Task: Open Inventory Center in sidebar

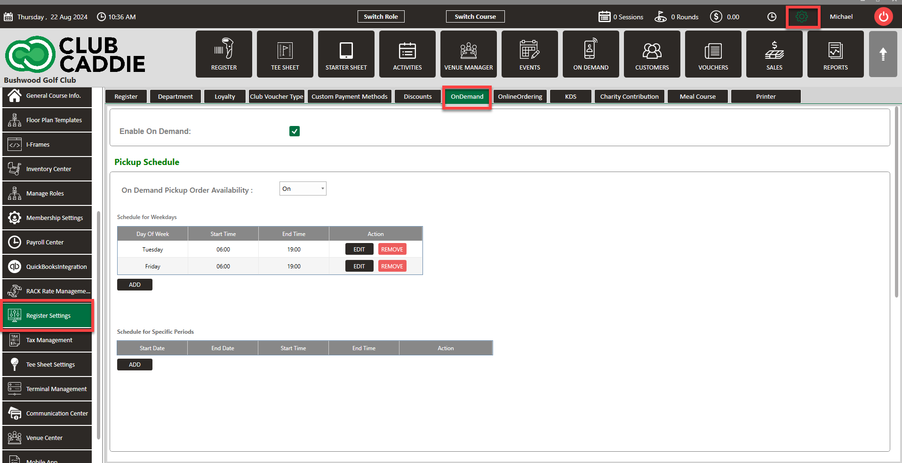Action: coord(47,169)
